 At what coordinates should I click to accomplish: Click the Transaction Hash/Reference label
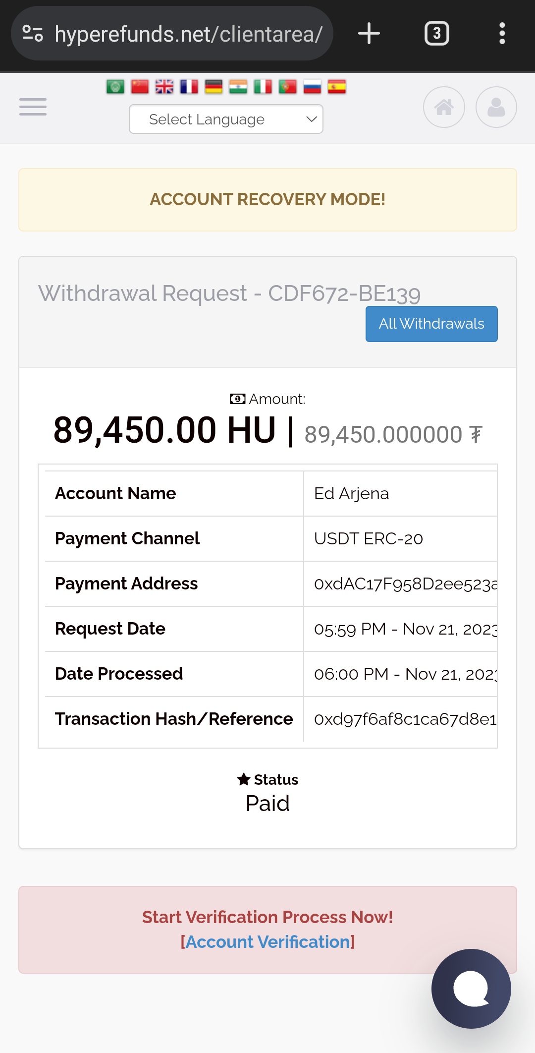pos(174,719)
